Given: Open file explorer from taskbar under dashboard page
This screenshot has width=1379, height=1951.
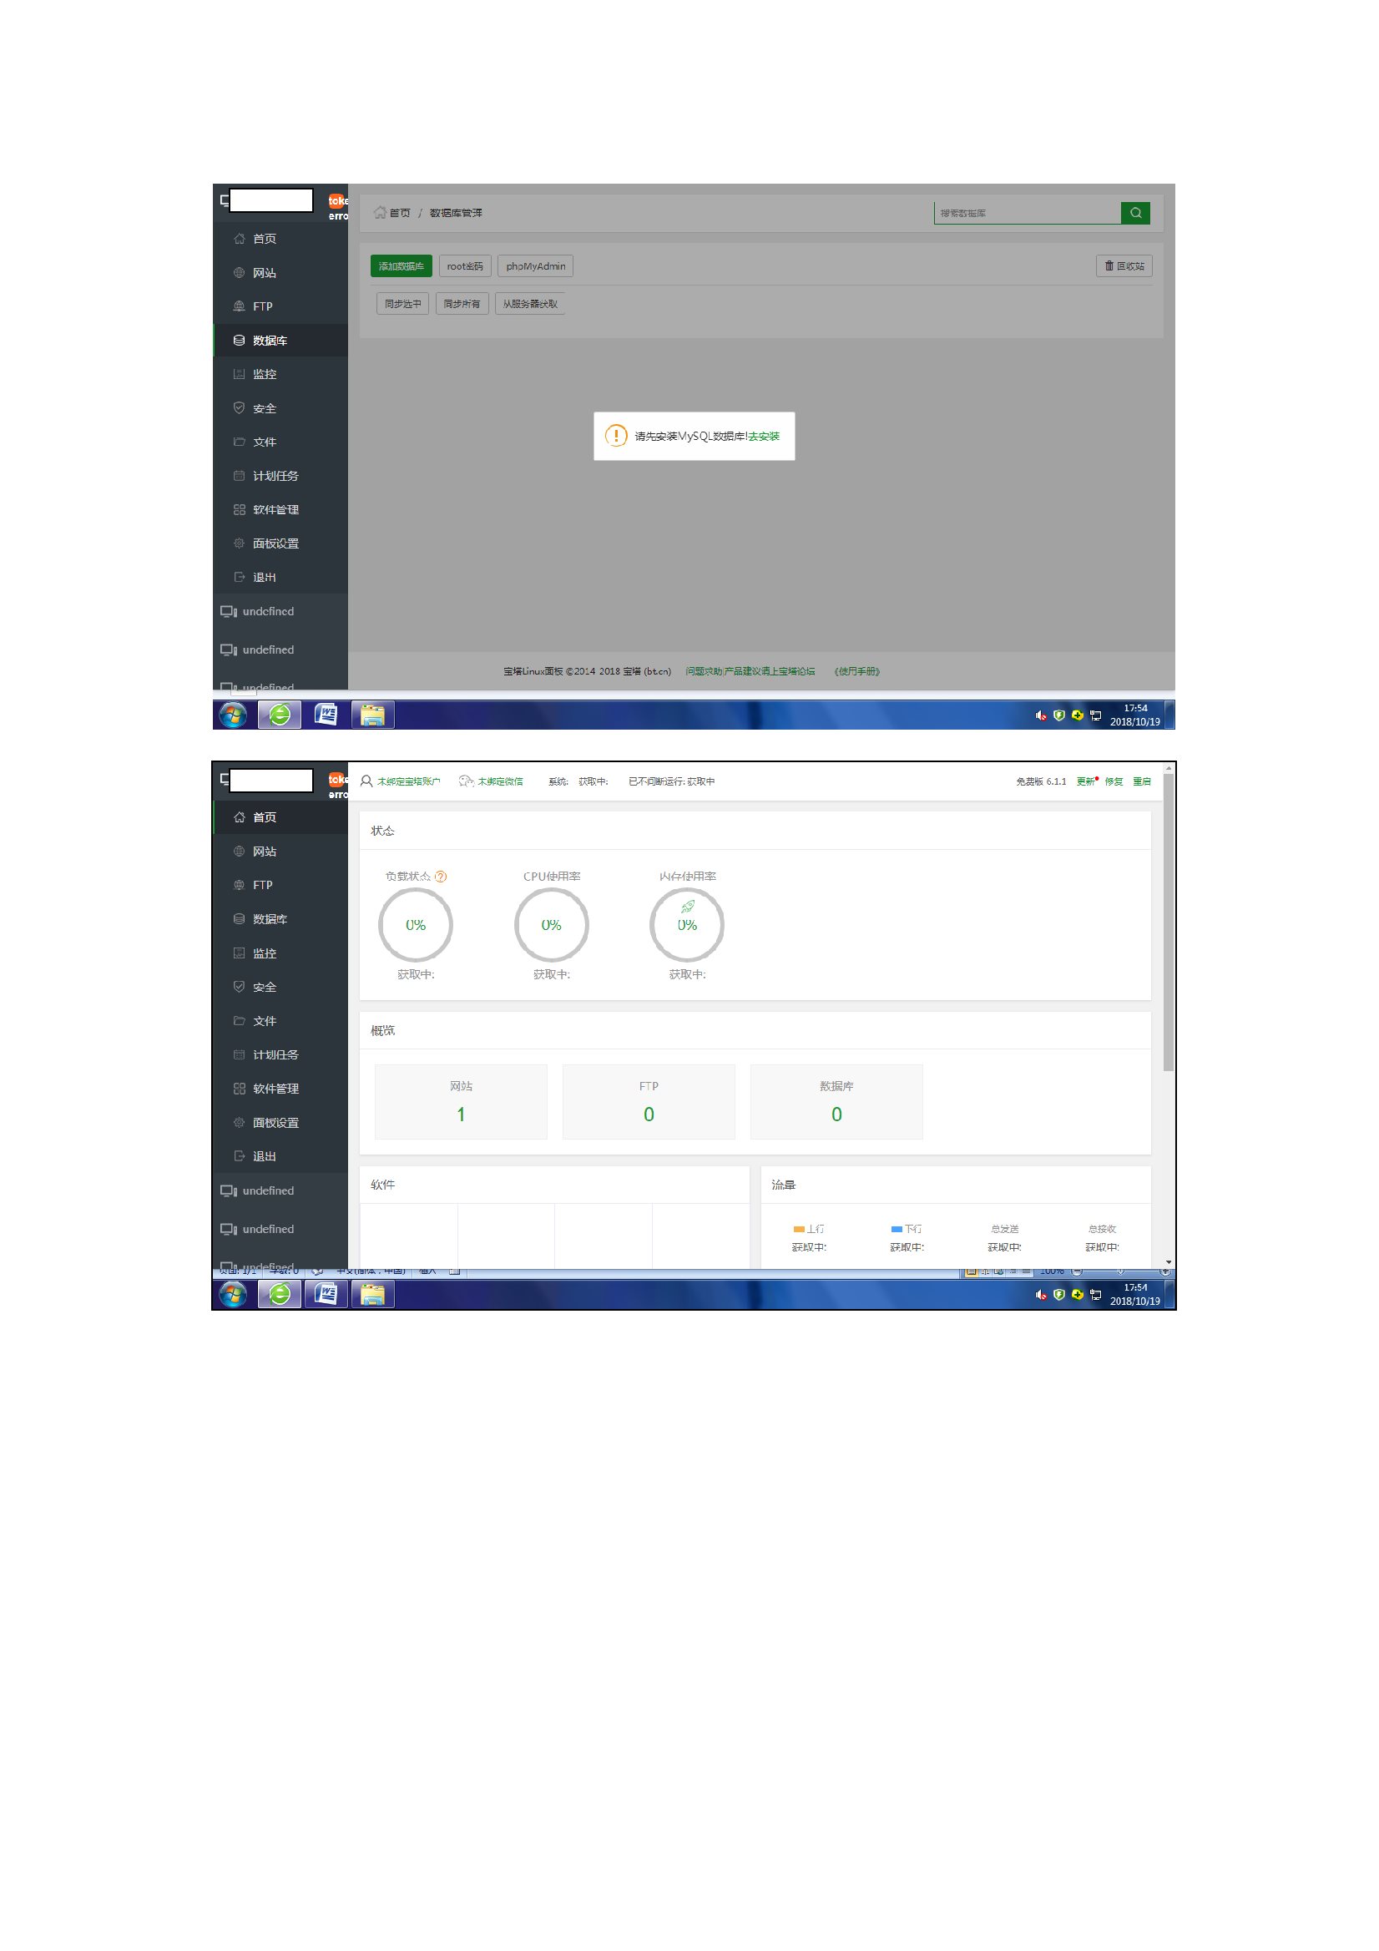Looking at the screenshot, I should tap(373, 1294).
